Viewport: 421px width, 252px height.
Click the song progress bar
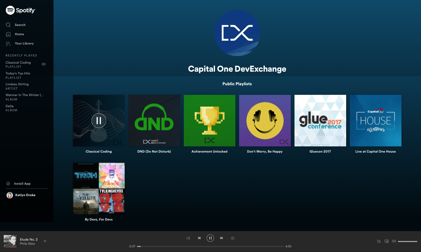pos(210,246)
